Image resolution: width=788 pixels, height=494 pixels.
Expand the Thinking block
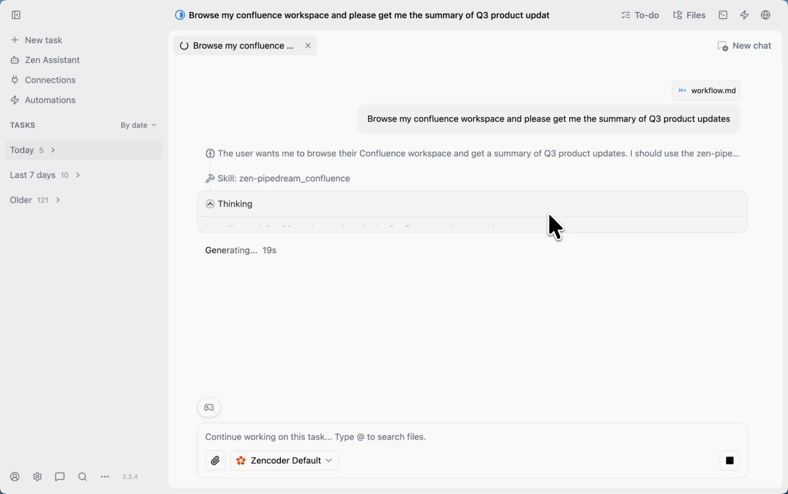[x=472, y=204]
